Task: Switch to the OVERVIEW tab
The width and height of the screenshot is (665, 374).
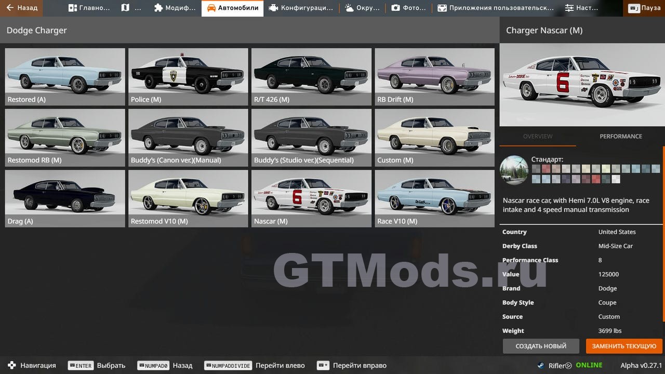Action: point(538,136)
